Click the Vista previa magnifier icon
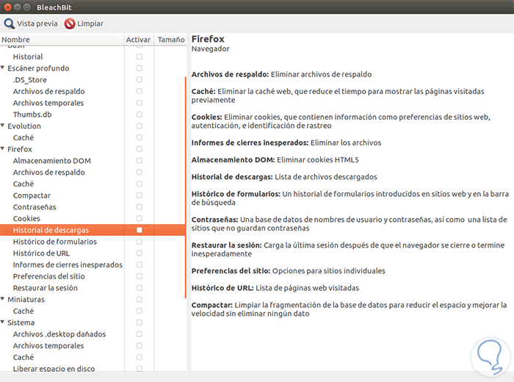514x382 pixels. pyautogui.click(x=9, y=24)
